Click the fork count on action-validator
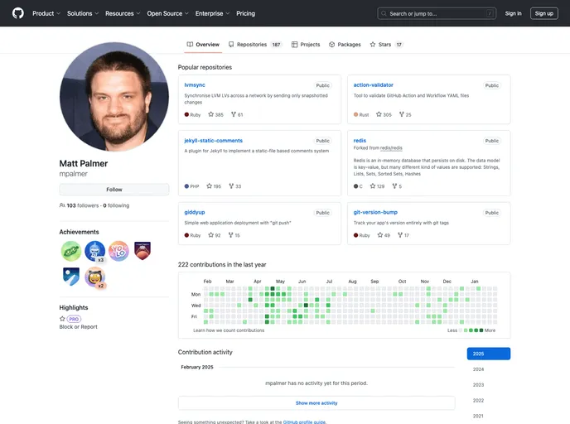Viewport: 570px width, 424px height. point(405,114)
